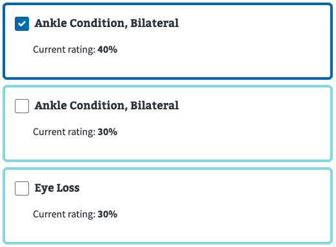The width and height of the screenshot is (336, 247).
Task: Click the Eye Loss heading label
Action: point(57,188)
